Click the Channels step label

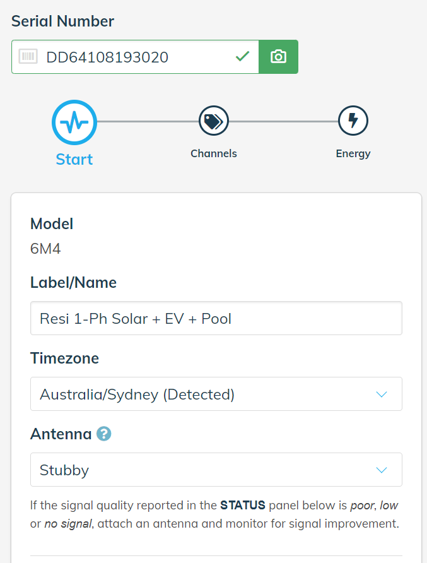214,153
